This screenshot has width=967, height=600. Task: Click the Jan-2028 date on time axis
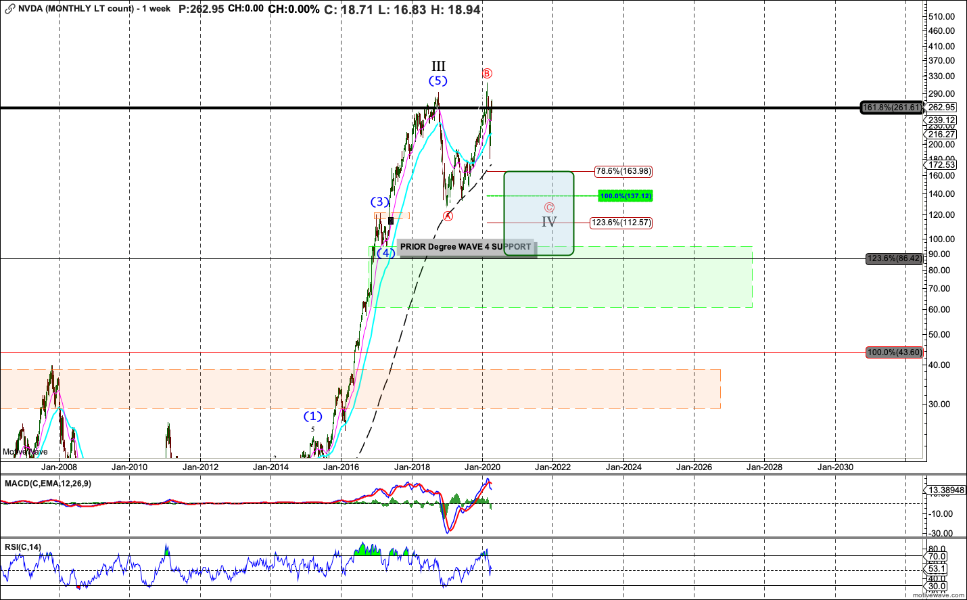tap(764, 467)
